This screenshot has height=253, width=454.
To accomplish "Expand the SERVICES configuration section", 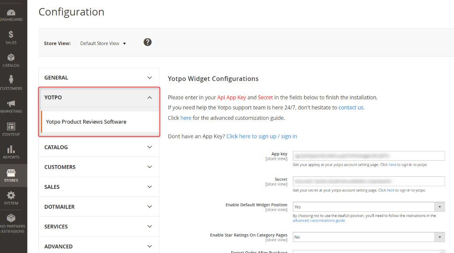I will pos(99,227).
